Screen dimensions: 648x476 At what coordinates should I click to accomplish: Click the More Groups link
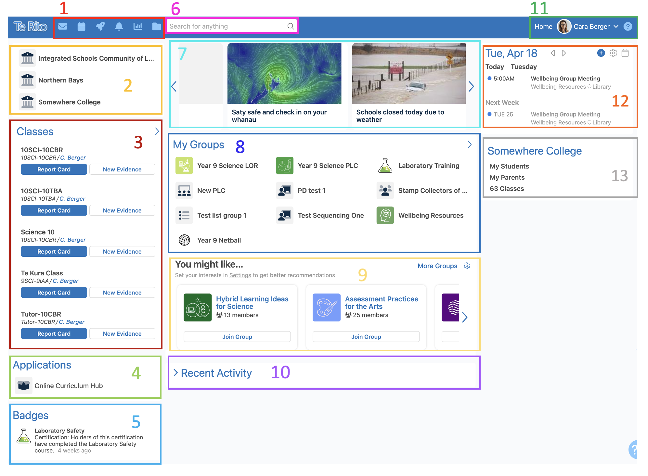[x=437, y=266]
